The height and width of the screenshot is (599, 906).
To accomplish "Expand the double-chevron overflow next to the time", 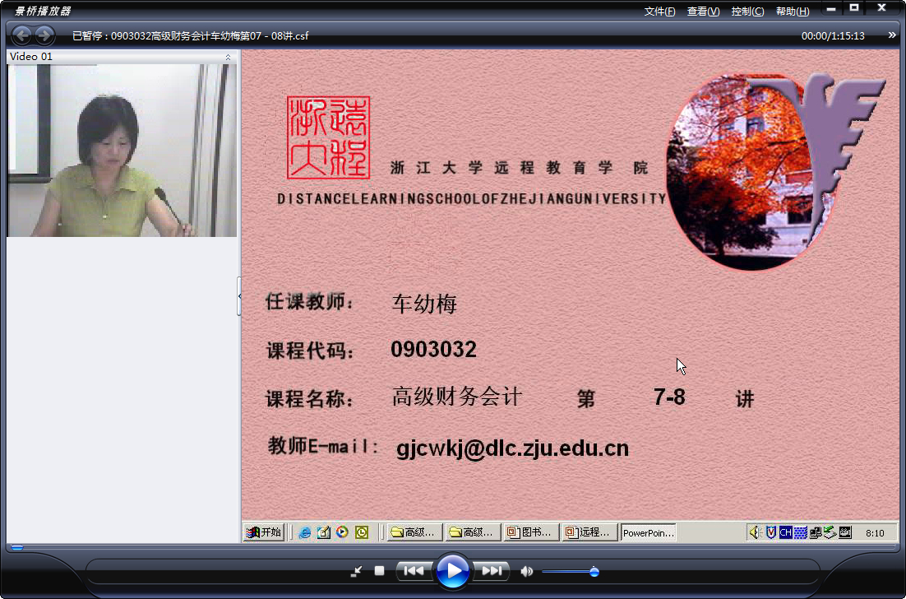I will [892, 35].
